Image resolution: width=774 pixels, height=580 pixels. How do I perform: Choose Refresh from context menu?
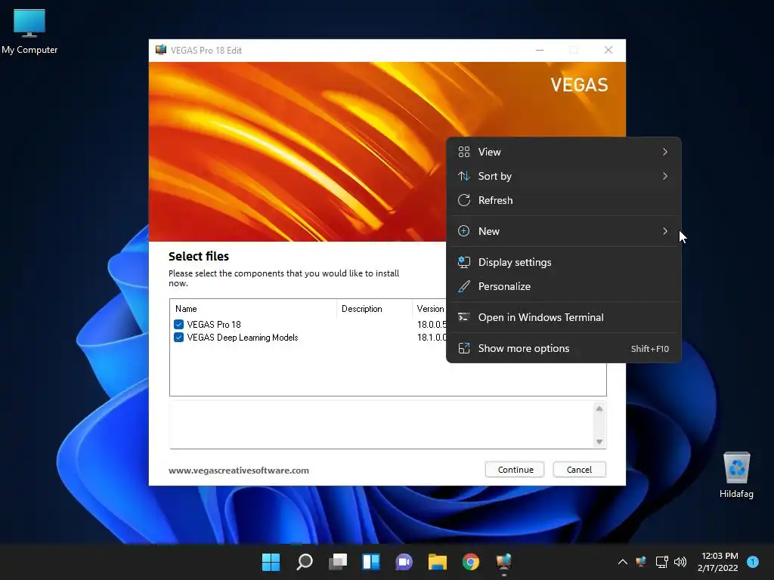point(564,200)
